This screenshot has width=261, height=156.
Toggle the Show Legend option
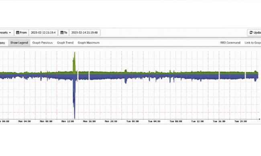pyautogui.click(x=19, y=43)
